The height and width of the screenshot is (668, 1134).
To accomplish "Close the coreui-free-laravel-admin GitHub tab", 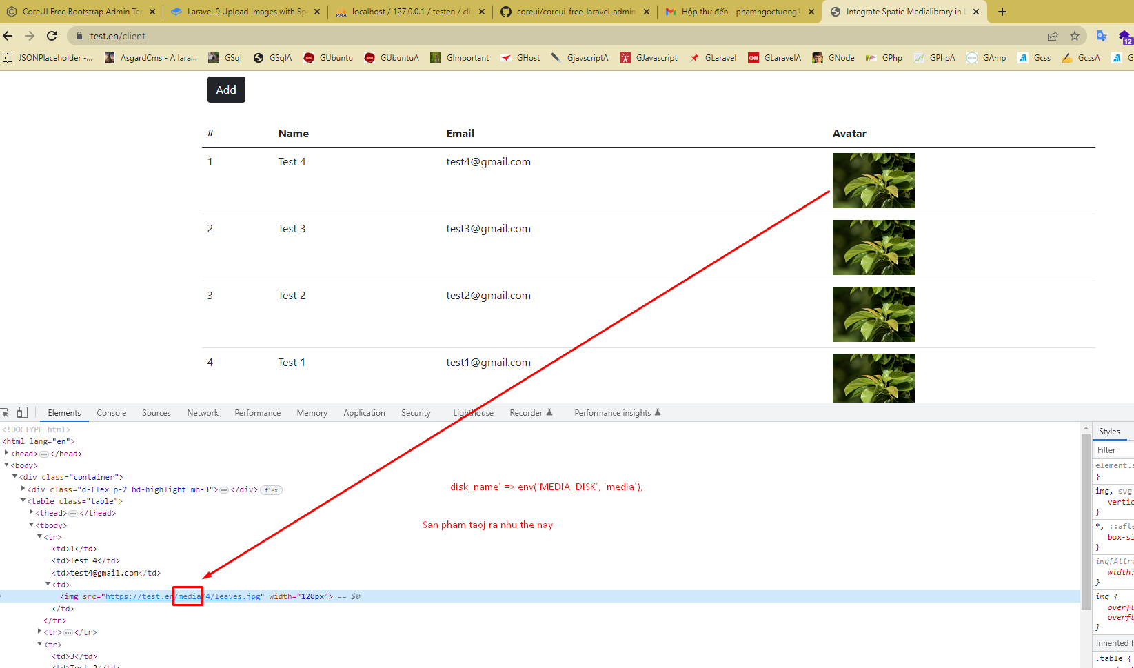I will (x=647, y=12).
